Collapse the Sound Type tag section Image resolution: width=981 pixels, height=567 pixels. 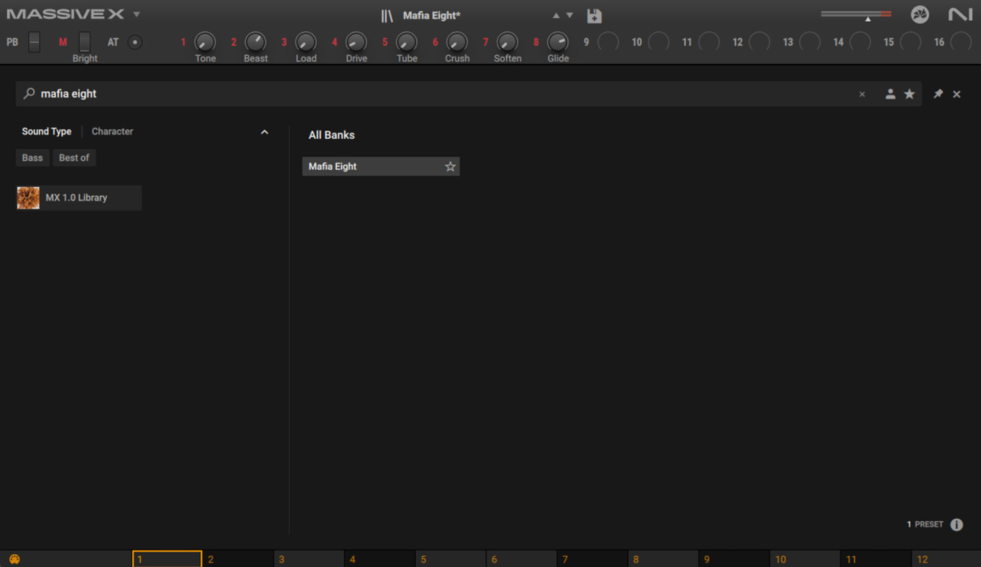264,132
